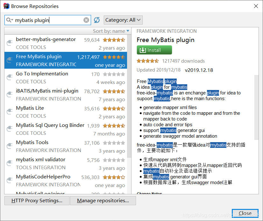263x221 pixels.
Task: Open the Category: All dropdown
Action: (x=123, y=20)
